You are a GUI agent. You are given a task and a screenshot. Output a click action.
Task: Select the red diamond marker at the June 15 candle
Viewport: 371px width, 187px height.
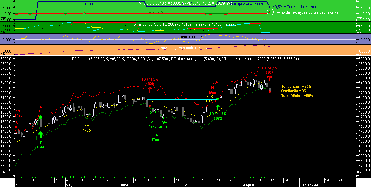click(x=150, y=106)
